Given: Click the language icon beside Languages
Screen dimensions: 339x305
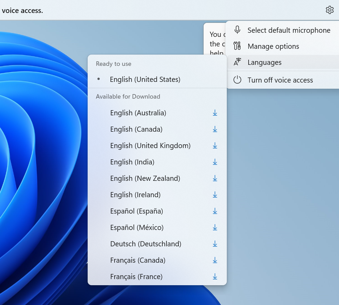Looking at the screenshot, I should [237, 62].
